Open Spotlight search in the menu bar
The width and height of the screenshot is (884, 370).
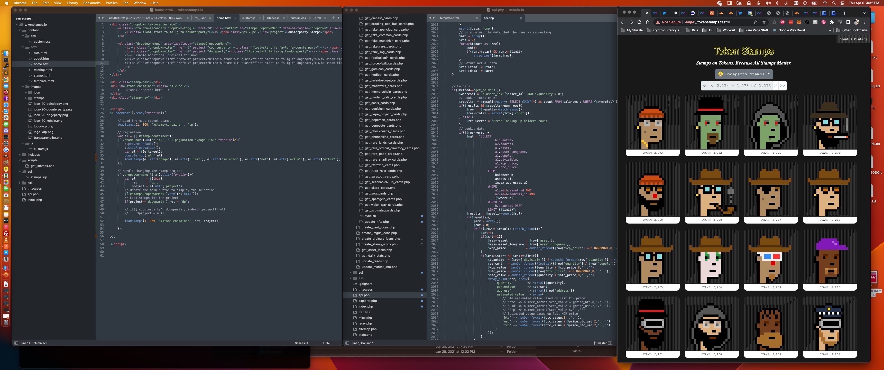pyautogui.click(x=834, y=3)
